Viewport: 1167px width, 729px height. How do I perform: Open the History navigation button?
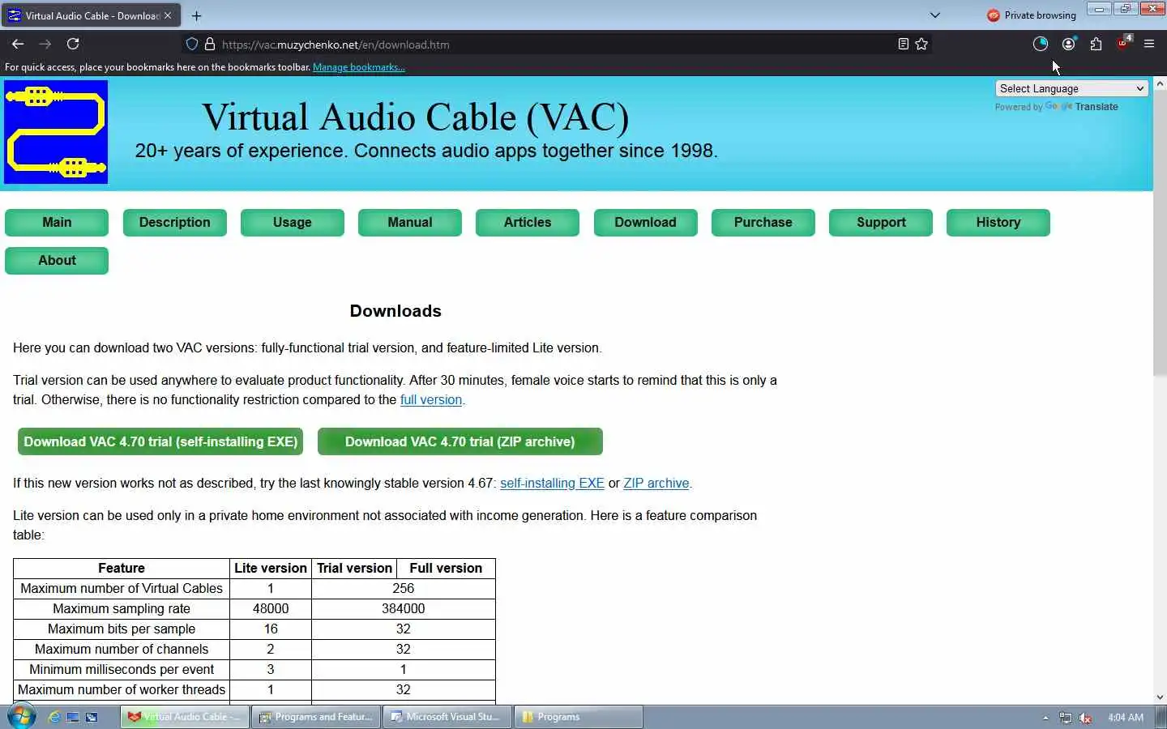(x=998, y=222)
